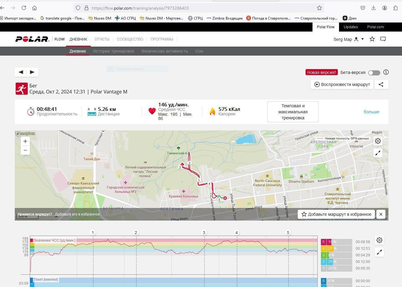Expand the heart rate chart to fullscreen

click(379, 252)
